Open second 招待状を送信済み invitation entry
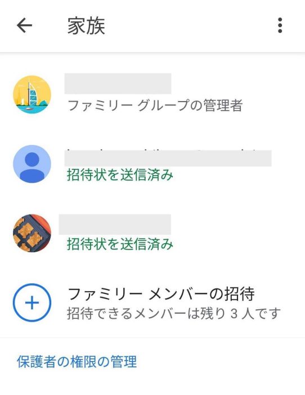This screenshot has width=305, height=395. (x=152, y=233)
